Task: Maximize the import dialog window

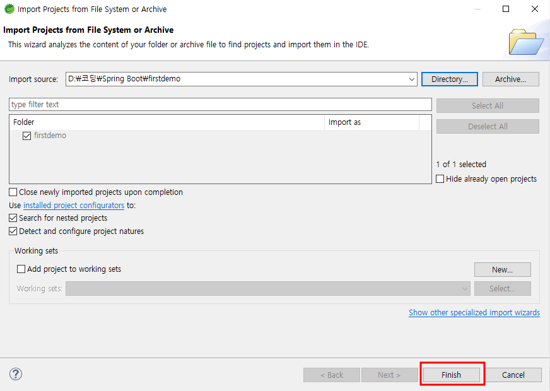Action: pos(506,9)
